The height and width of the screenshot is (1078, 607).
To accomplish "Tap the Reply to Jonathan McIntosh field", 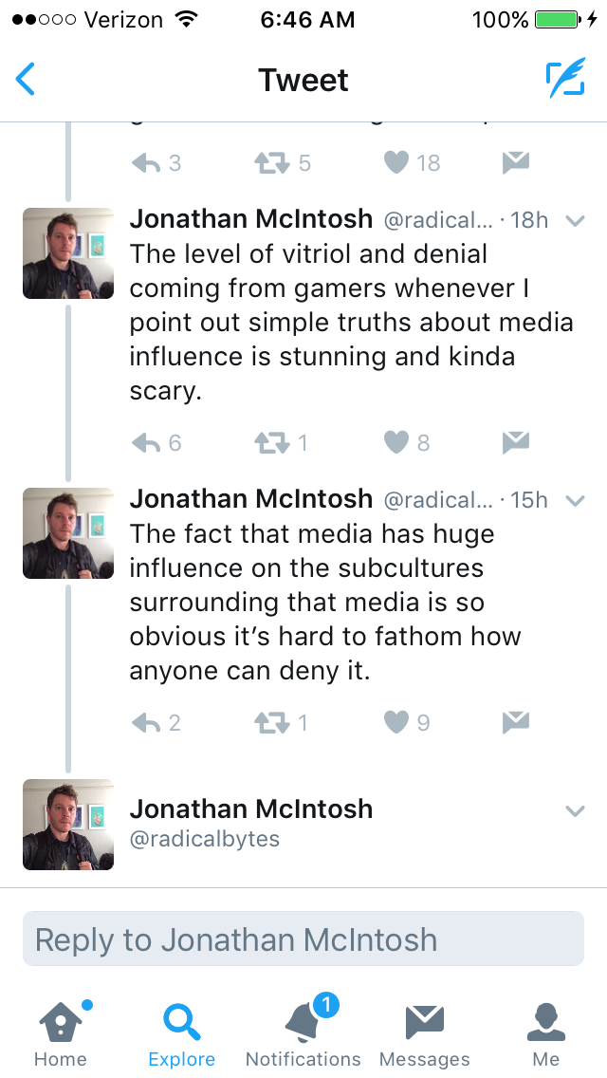I will coord(303,939).
